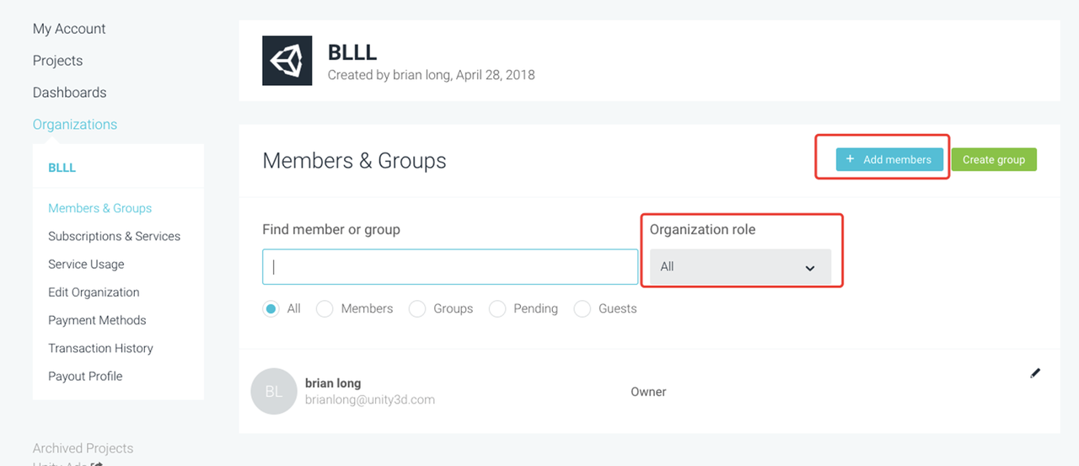Click the pencil edit icon for brian long
Screen dimensions: 1079x466
click(1035, 373)
